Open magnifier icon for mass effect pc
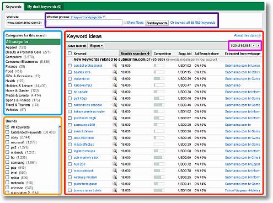Viewport: 273px width, 203px height. pos(115,144)
